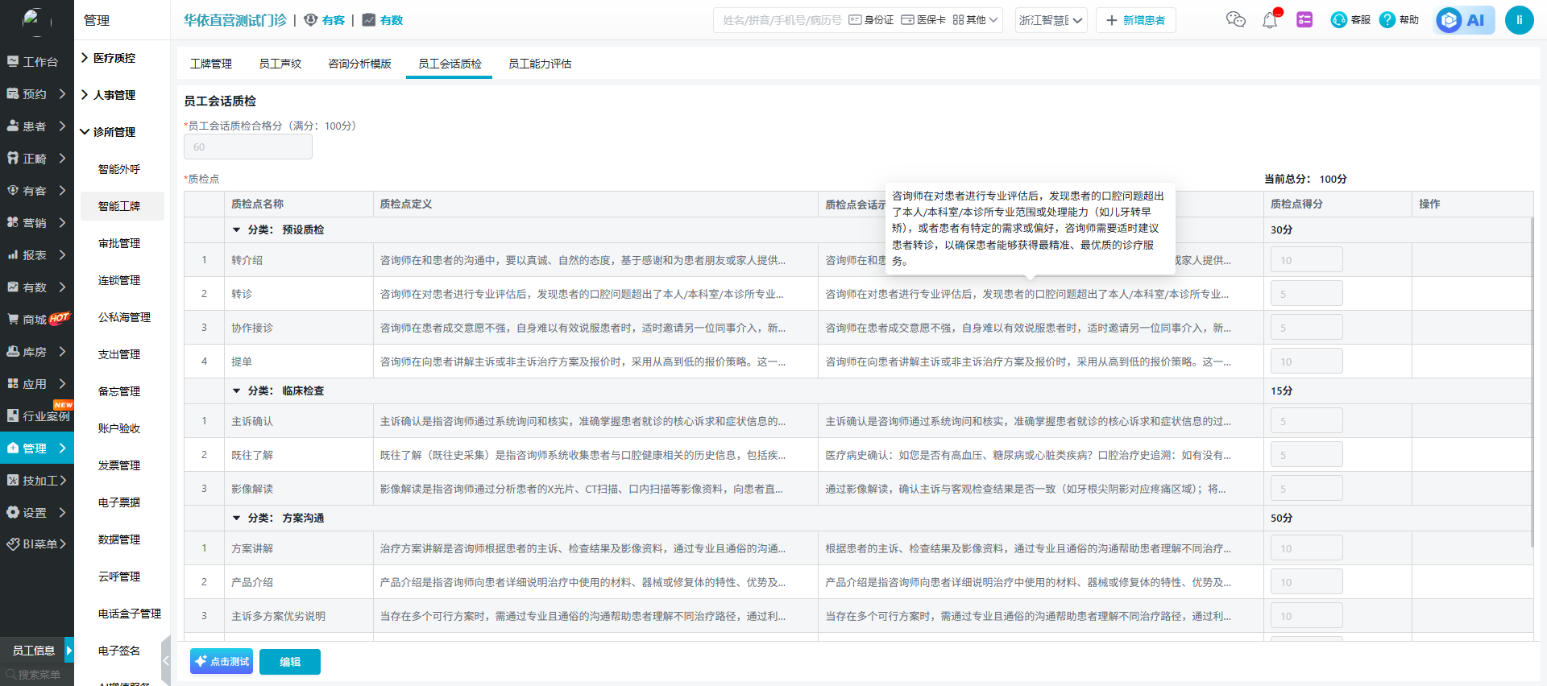Collapse the 方案沟通 category
This screenshot has height=686, width=1547.
(237, 519)
